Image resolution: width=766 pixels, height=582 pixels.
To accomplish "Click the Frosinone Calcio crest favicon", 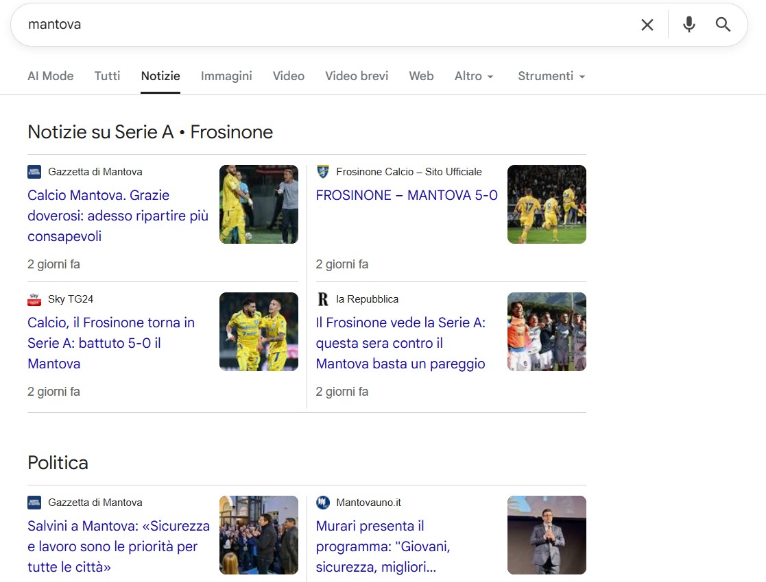I will 322,172.
